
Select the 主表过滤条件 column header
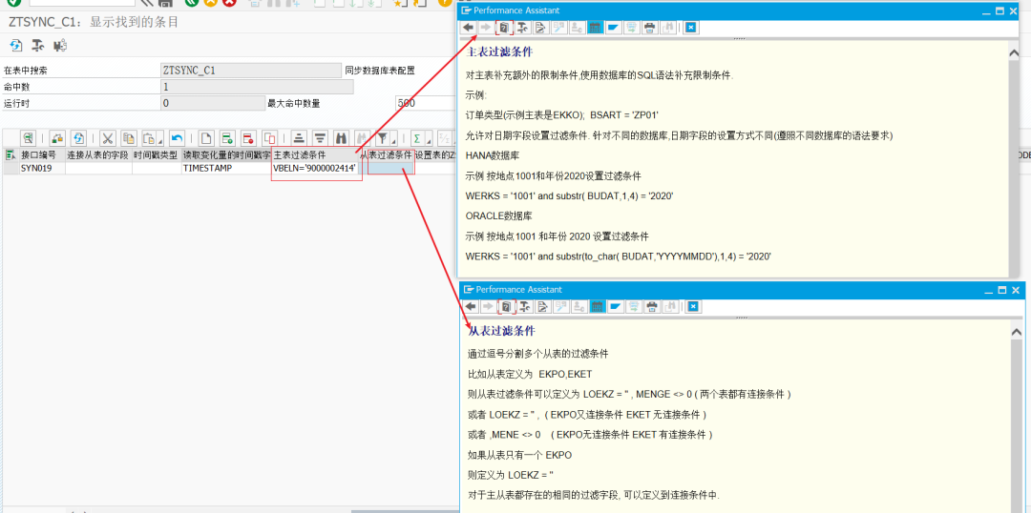tap(316, 155)
